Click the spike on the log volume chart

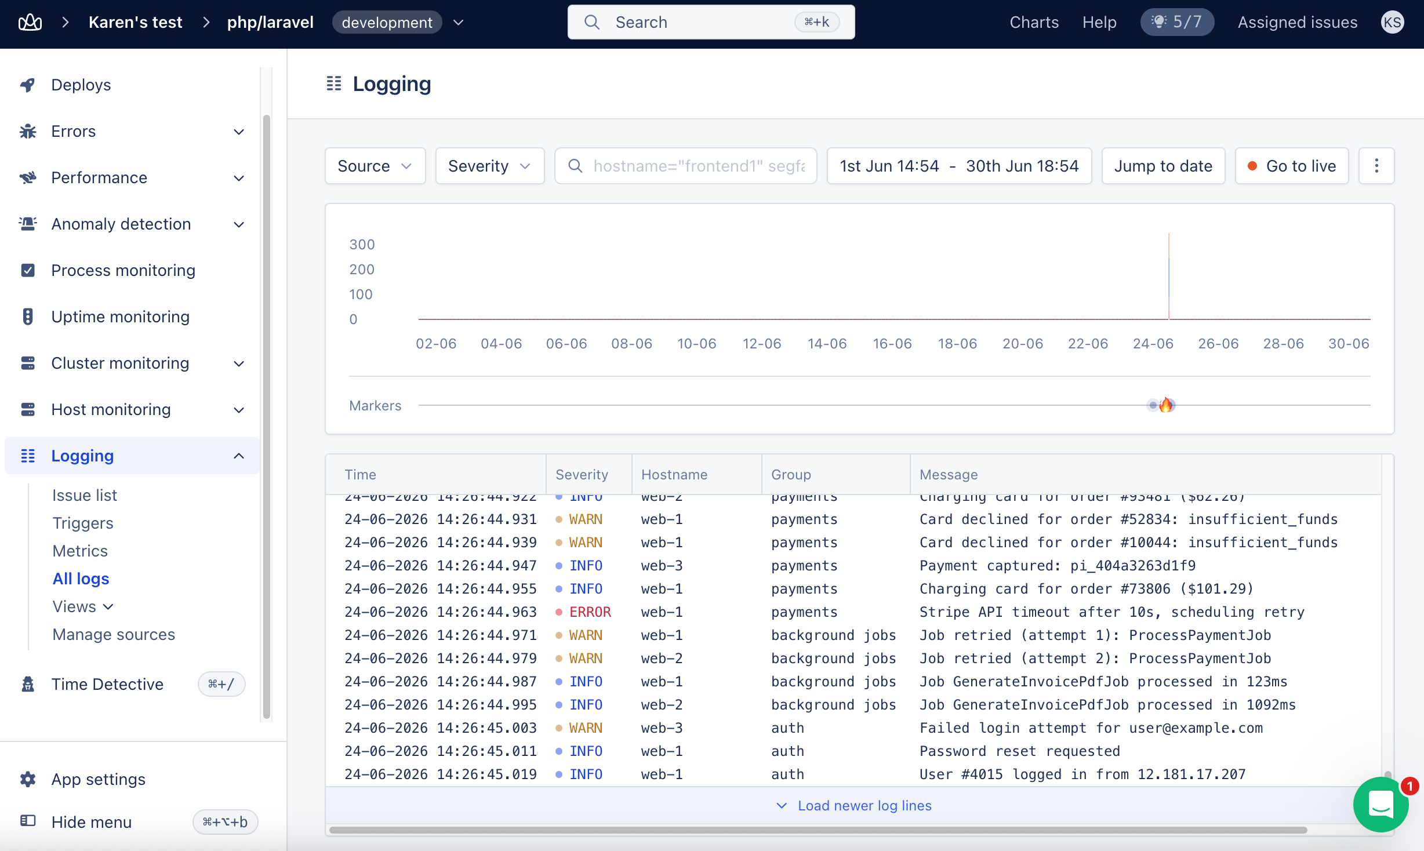(x=1168, y=276)
